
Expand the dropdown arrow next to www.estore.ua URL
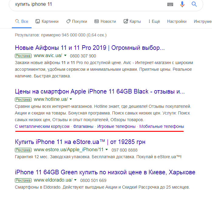tap(107, 149)
